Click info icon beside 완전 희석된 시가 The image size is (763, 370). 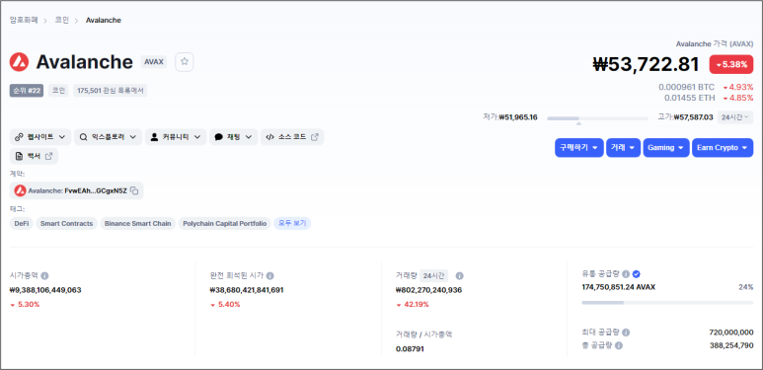(270, 275)
